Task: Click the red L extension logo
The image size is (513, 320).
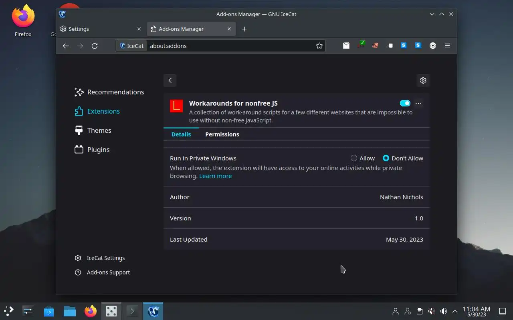Action: (176, 106)
